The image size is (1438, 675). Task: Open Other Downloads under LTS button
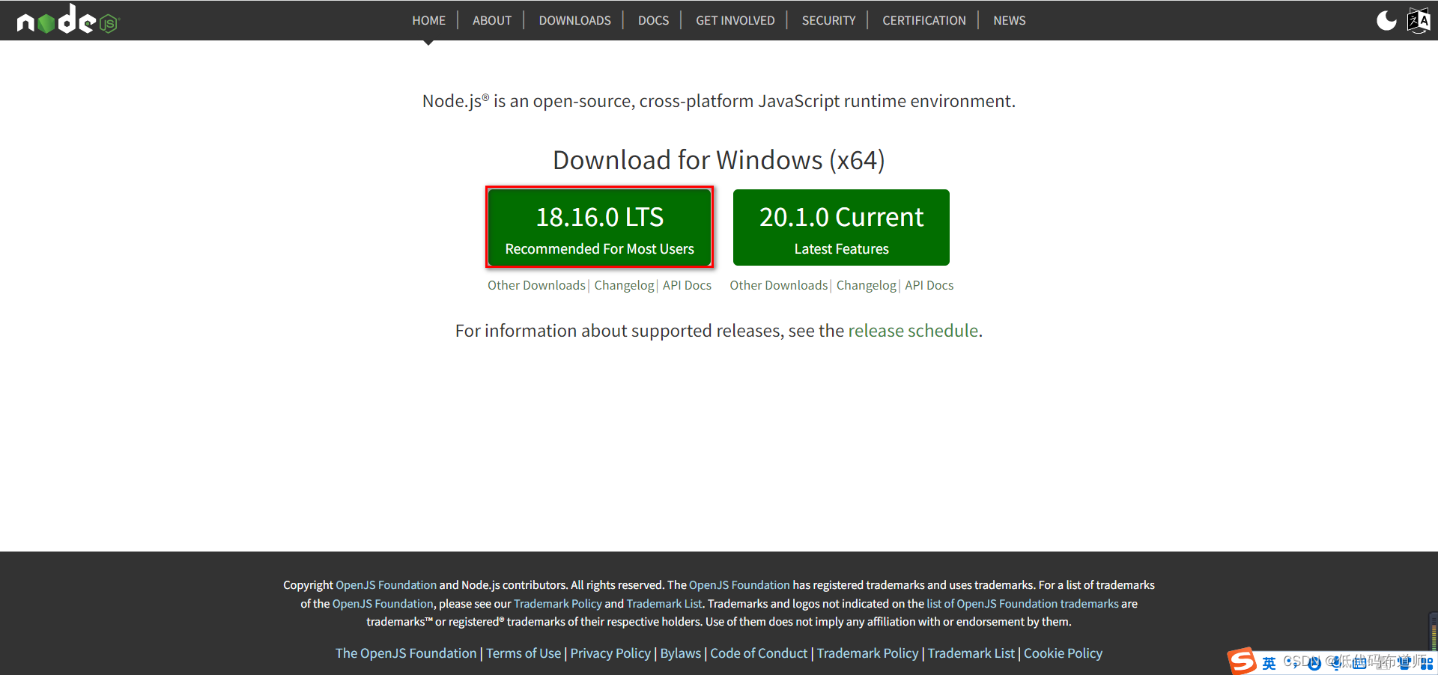click(x=536, y=285)
